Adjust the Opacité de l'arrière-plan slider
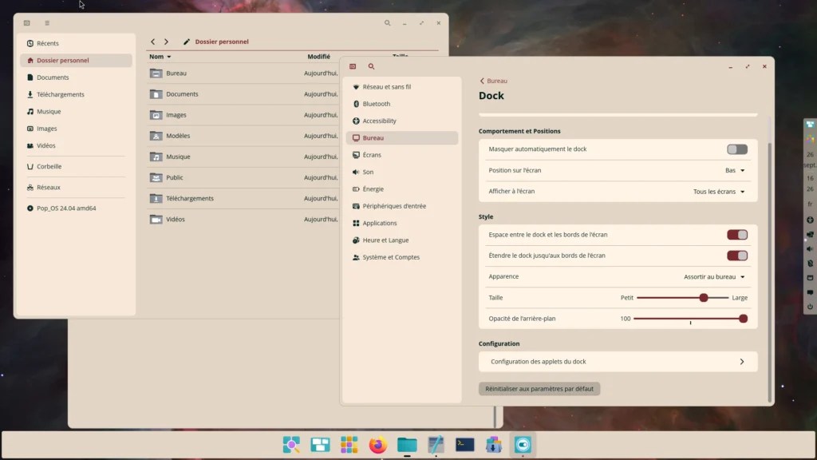The width and height of the screenshot is (817, 460). click(x=690, y=319)
